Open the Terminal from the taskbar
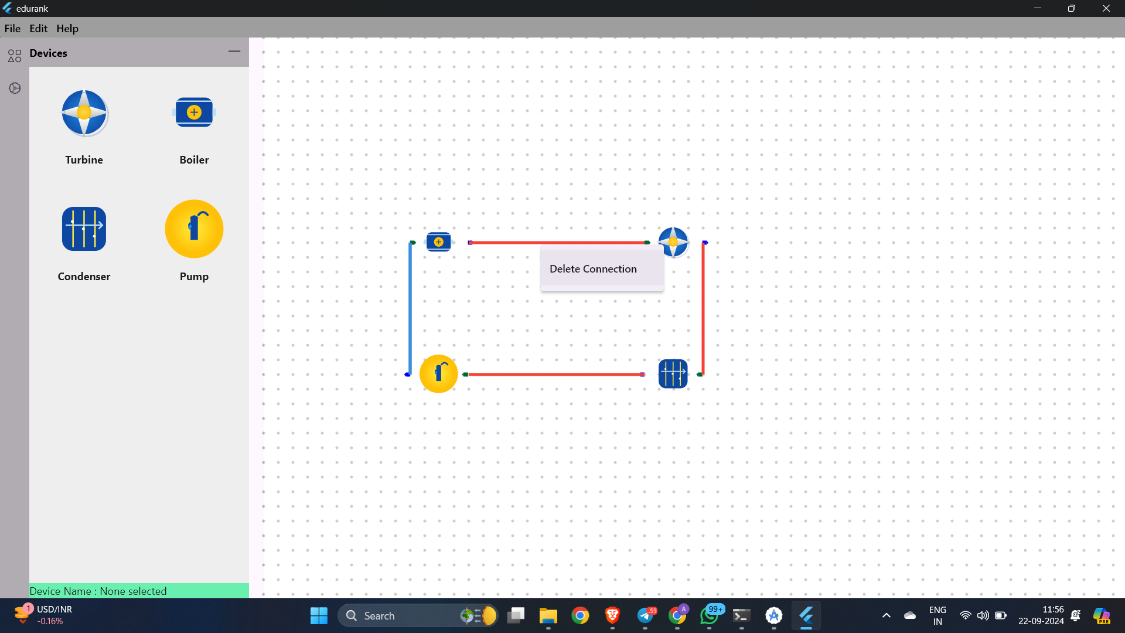1125x633 pixels. (x=742, y=615)
